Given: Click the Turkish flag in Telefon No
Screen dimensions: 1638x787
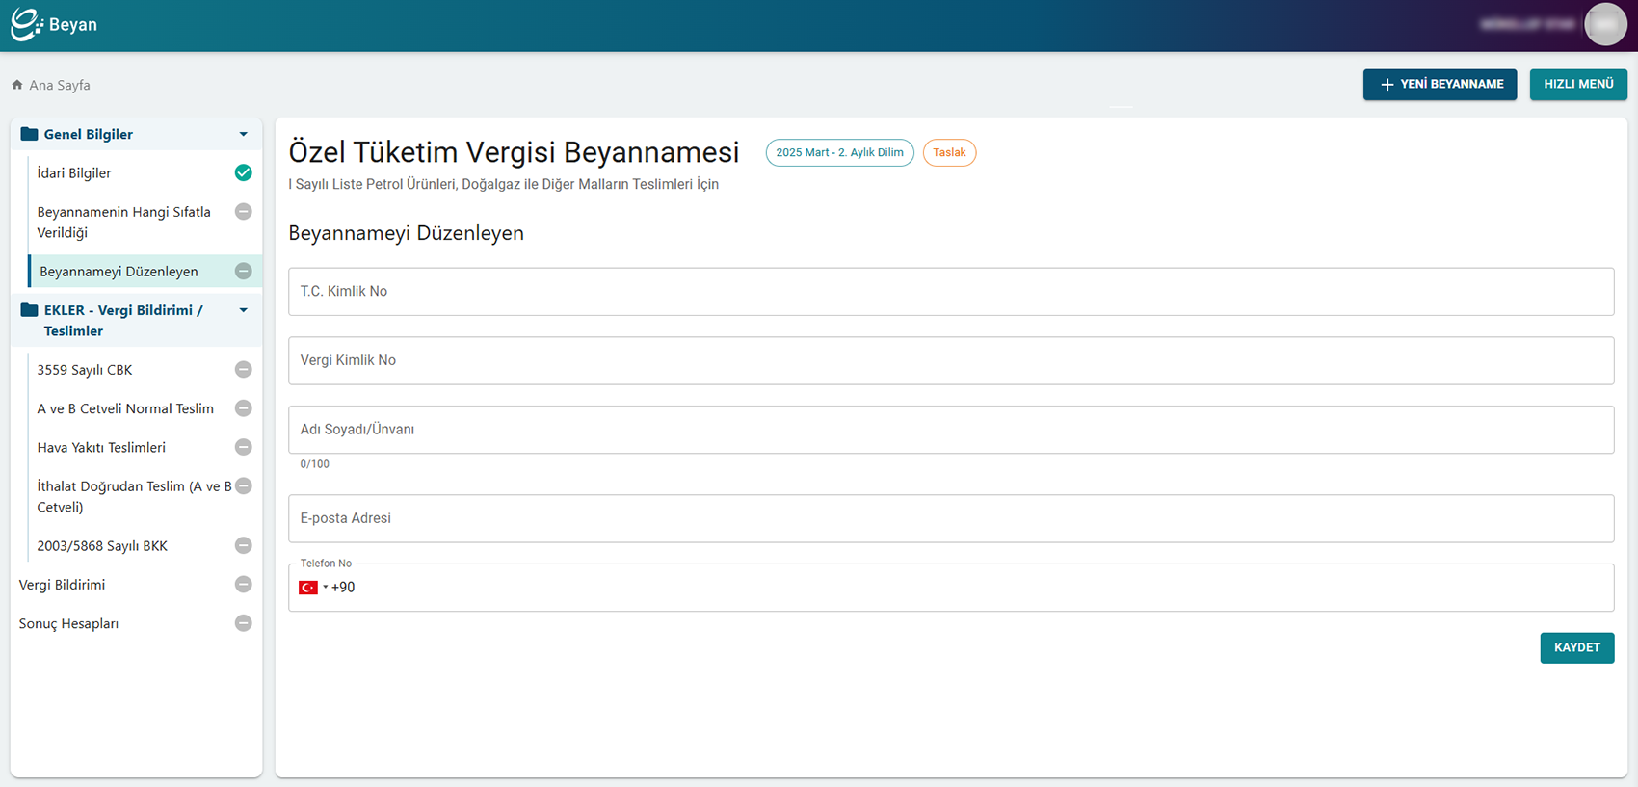Looking at the screenshot, I should (308, 588).
